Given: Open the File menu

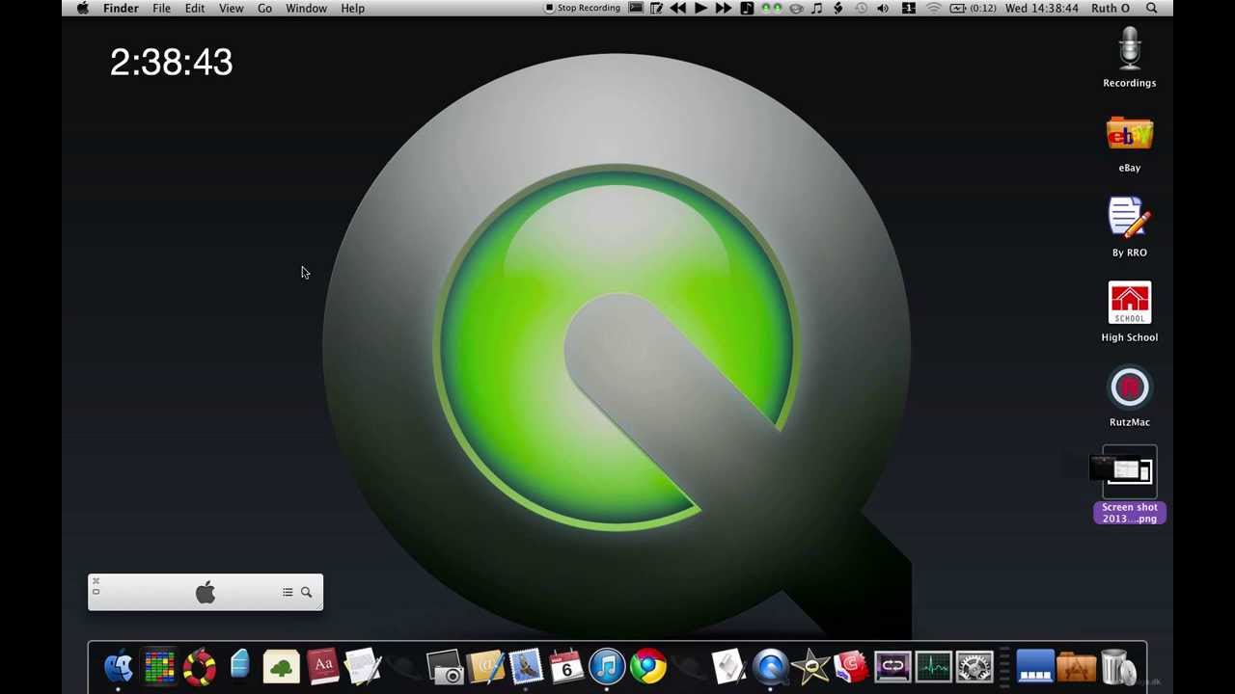Looking at the screenshot, I should pyautogui.click(x=161, y=8).
